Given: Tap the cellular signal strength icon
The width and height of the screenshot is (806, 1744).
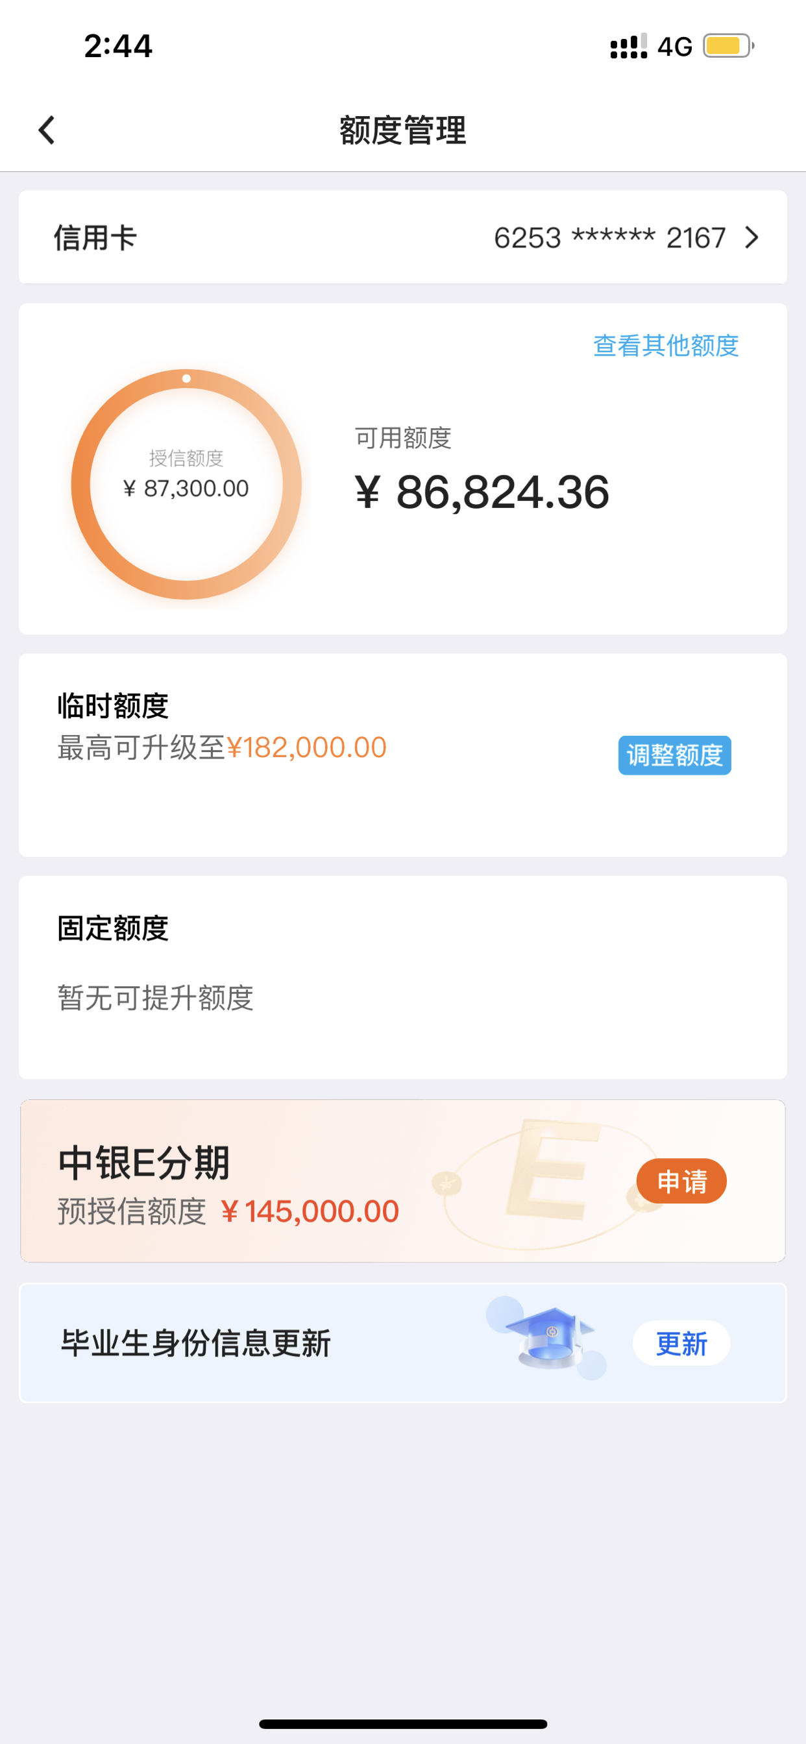Looking at the screenshot, I should click(x=629, y=46).
